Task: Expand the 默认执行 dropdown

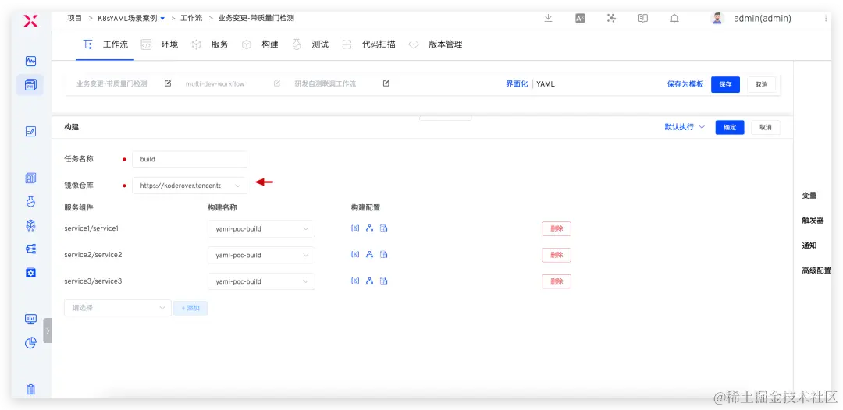Action: pos(685,127)
